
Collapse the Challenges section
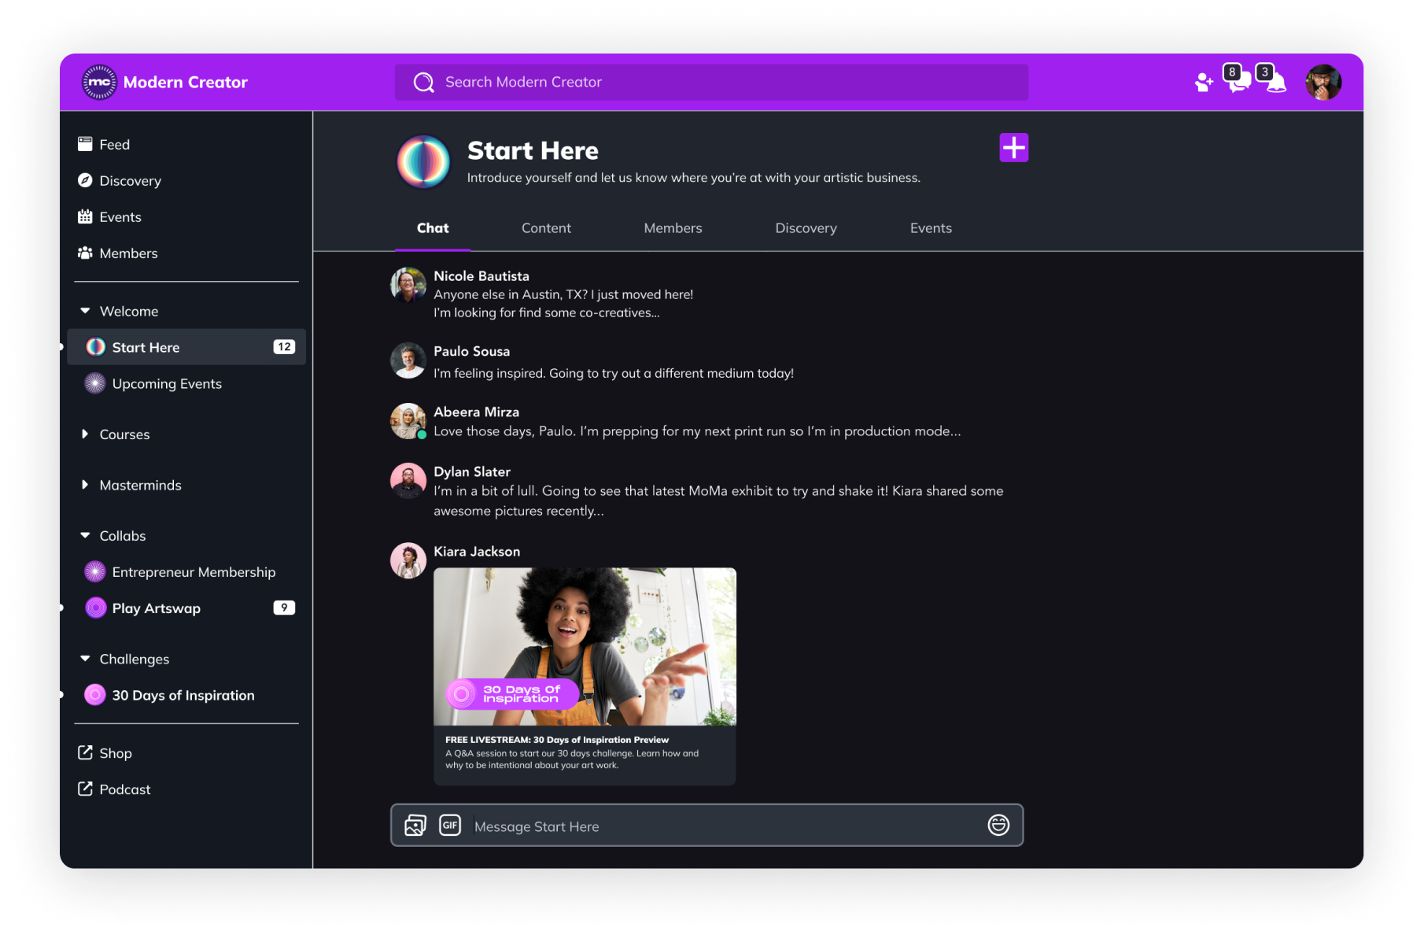[85, 659]
